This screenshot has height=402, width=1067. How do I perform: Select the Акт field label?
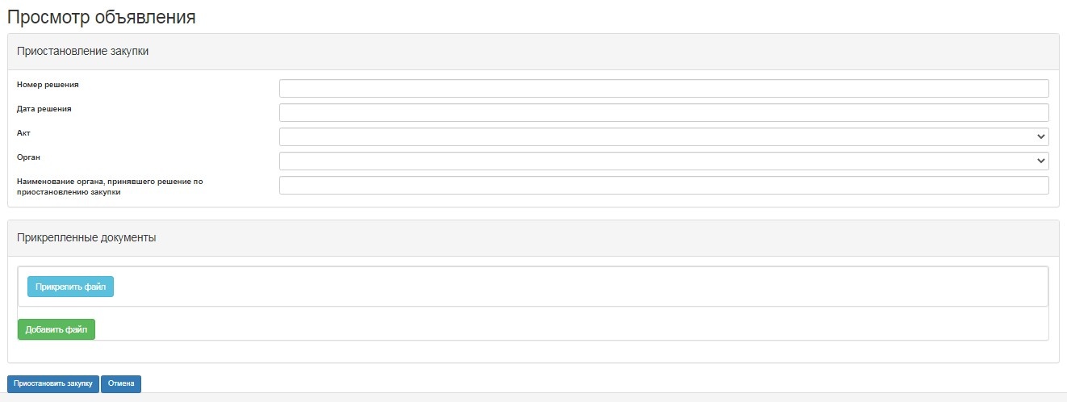(23, 132)
